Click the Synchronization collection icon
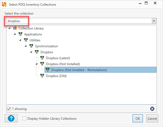Viewport: 163px width, 127px height. [31, 46]
